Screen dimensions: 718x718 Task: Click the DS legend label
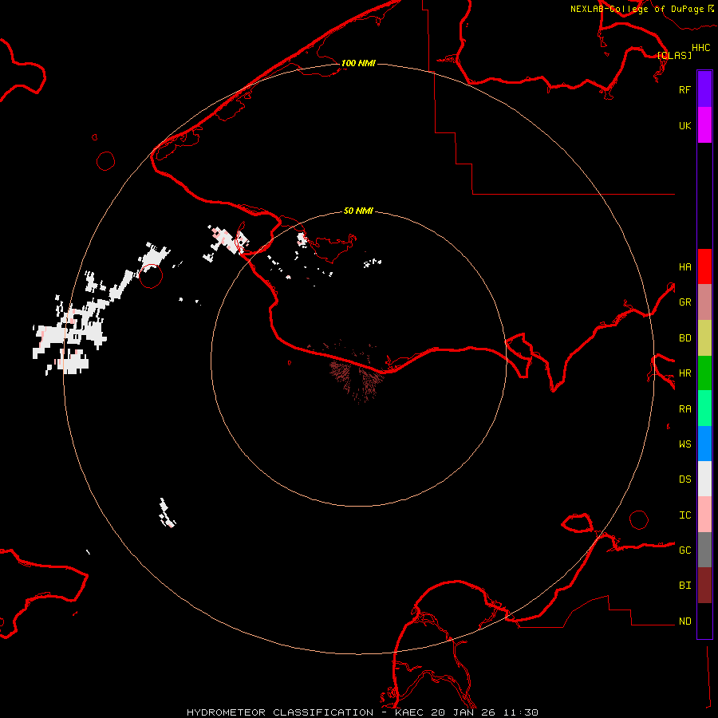click(684, 479)
